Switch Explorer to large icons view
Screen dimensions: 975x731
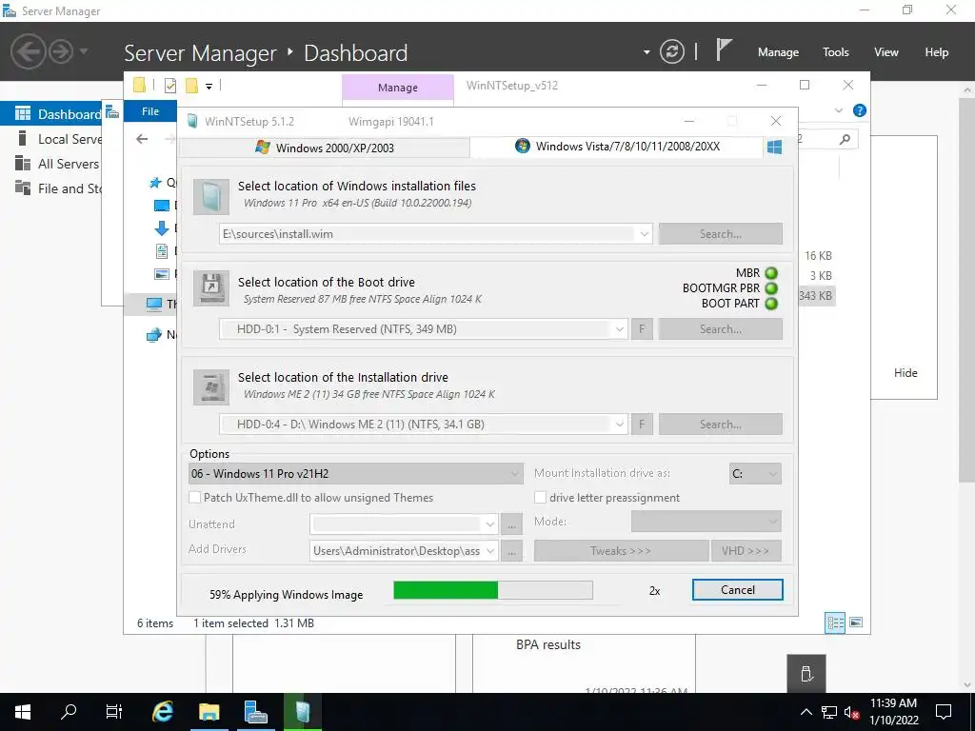[x=856, y=622]
